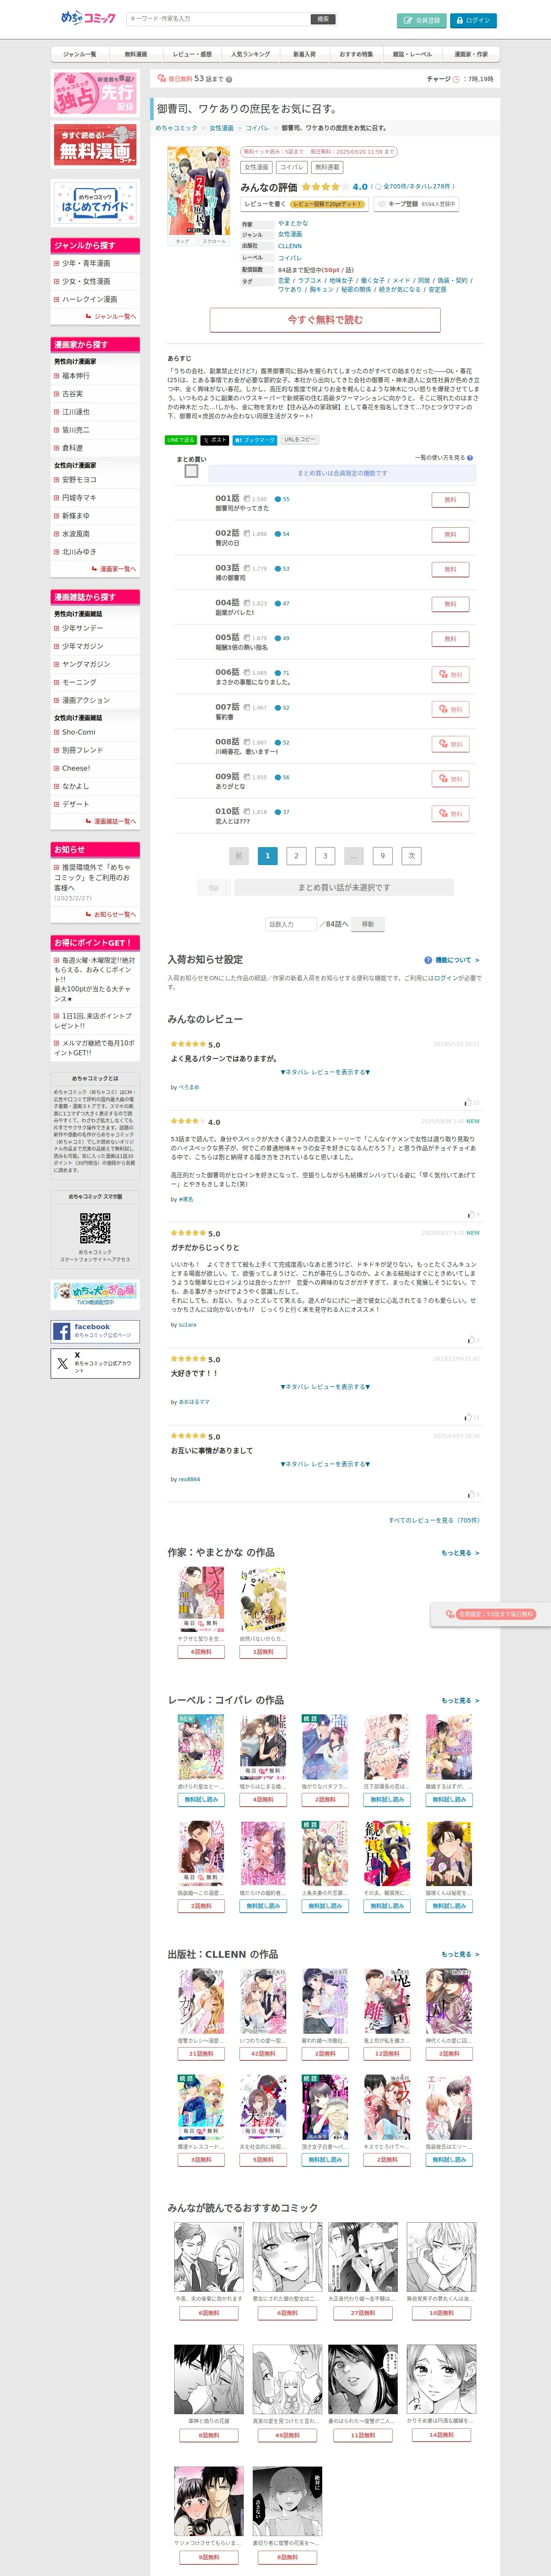Share with the X ポスト button
This screenshot has width=551, height=2576.
[x=214, y=440]
